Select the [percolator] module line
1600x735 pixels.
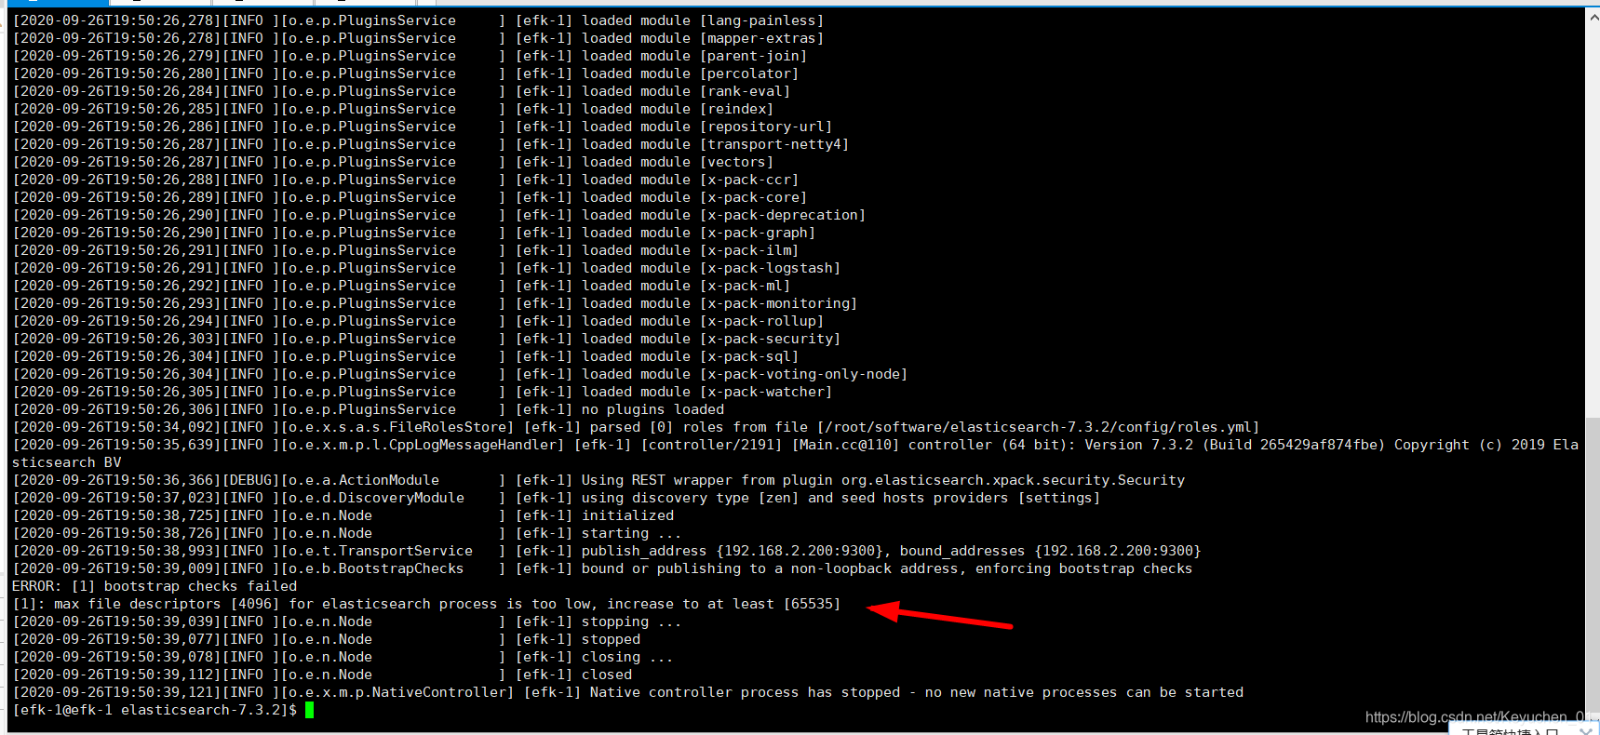tap(405, 73)
